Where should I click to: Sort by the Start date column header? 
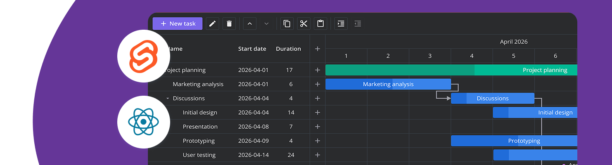pyautogui.click(x=252, y=49)
